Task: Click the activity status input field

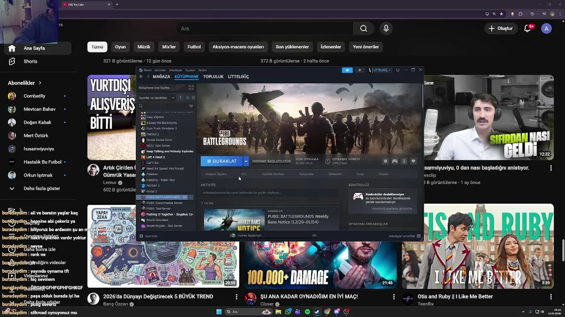Action: (x=269, y=193)
